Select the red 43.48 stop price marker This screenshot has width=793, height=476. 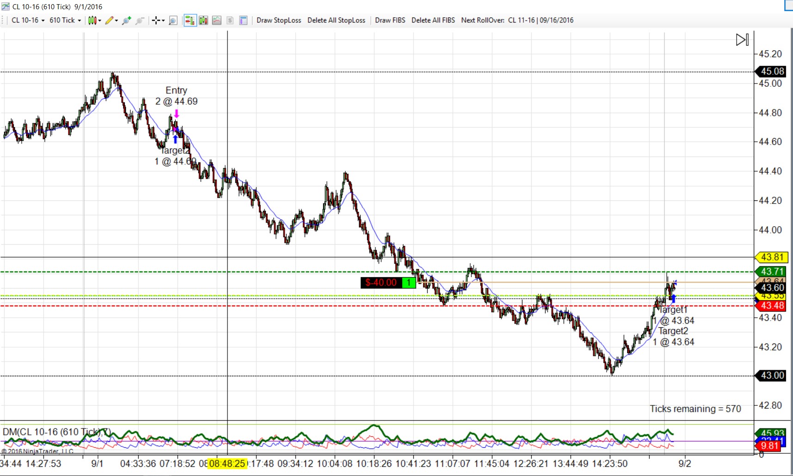(x=771, y=306)
